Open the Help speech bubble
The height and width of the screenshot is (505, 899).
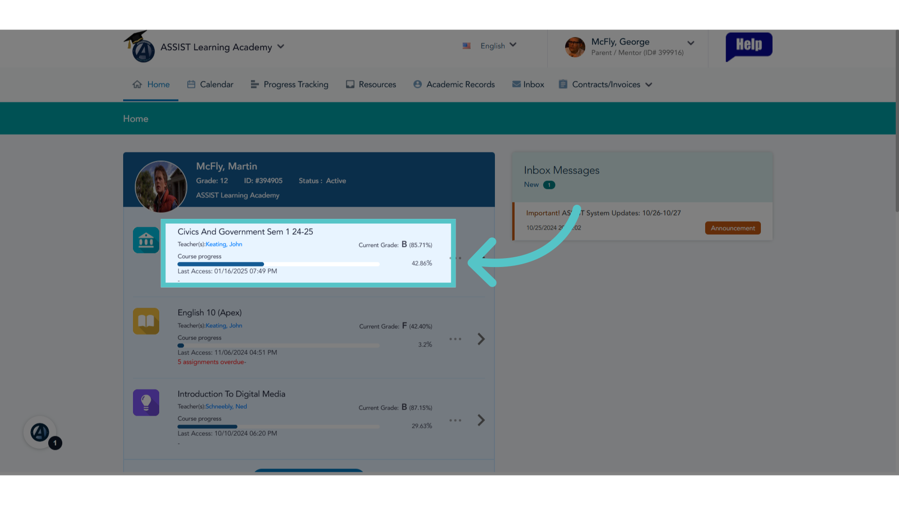[x=749, y=46]
